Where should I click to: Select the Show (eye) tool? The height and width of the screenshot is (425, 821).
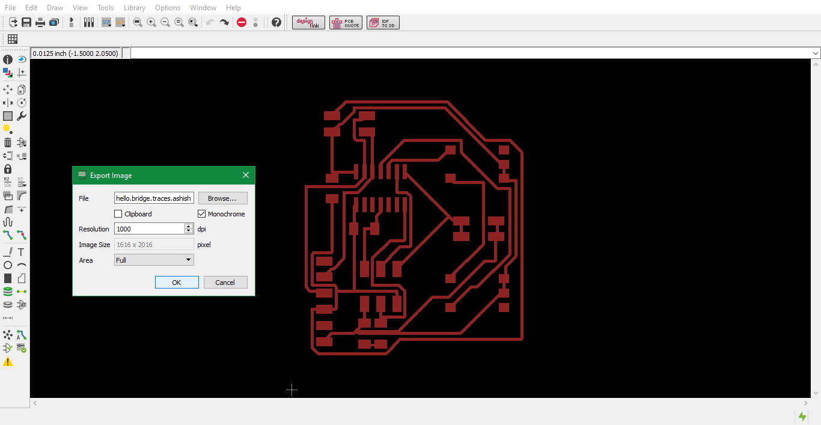[22, 60]
